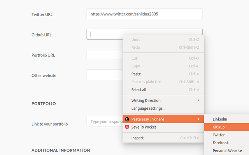Viewport: 249px width, 155px height.
Task: Select GitHub in the submenu
Action: [x=226, y=127]
